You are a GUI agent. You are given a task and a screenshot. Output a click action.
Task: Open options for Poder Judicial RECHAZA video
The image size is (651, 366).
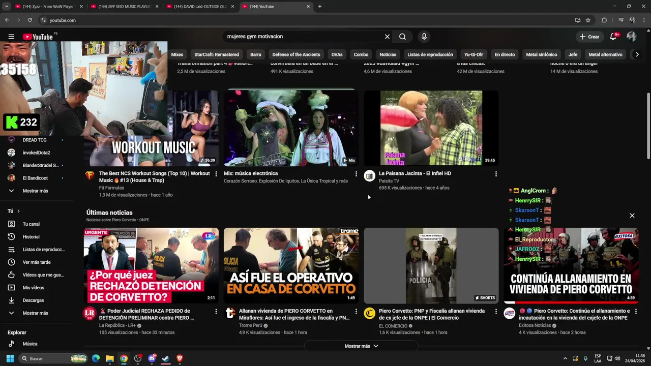point(216,311)
